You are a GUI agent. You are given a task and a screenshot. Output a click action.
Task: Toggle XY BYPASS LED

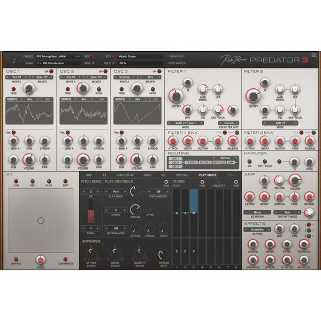click(16, 259)
